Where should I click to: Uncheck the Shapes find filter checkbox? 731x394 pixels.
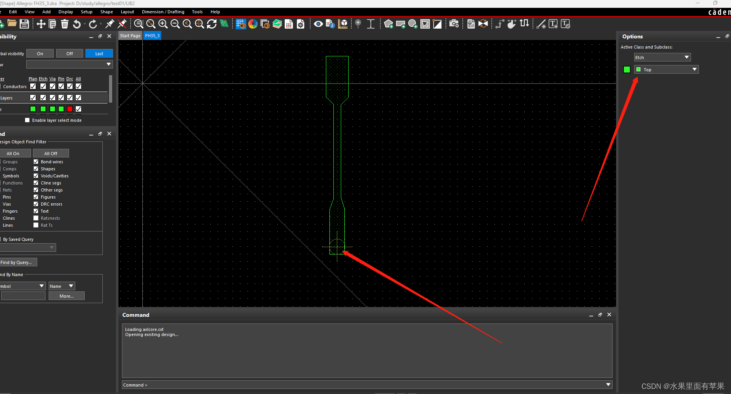click(36, 169)
